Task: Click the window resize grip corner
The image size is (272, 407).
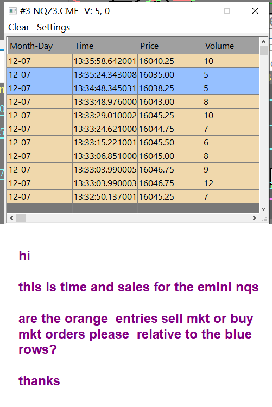Action: pyautogui.click(x=264, y=220)
